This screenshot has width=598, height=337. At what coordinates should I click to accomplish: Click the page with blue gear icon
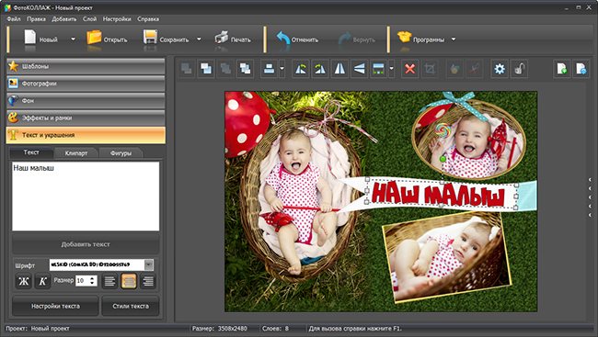coord(581,69)
